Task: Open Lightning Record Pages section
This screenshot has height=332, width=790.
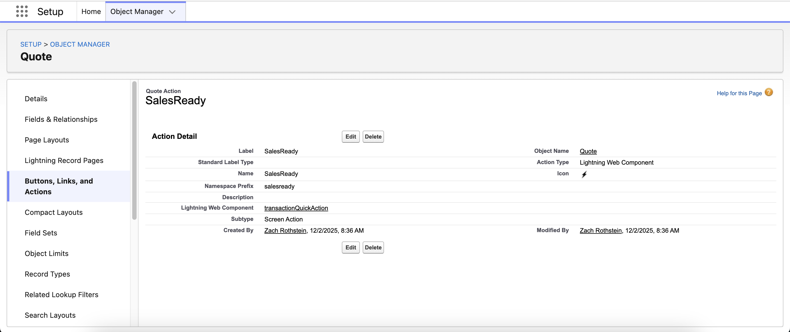Action: [64, 161]
